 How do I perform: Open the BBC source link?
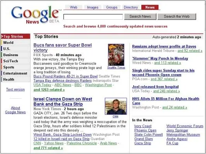coord(78,85)
